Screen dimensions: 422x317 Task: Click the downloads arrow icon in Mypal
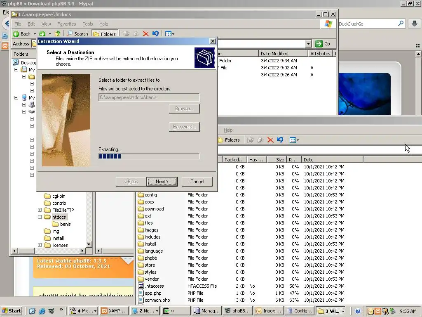pos(415,24)
